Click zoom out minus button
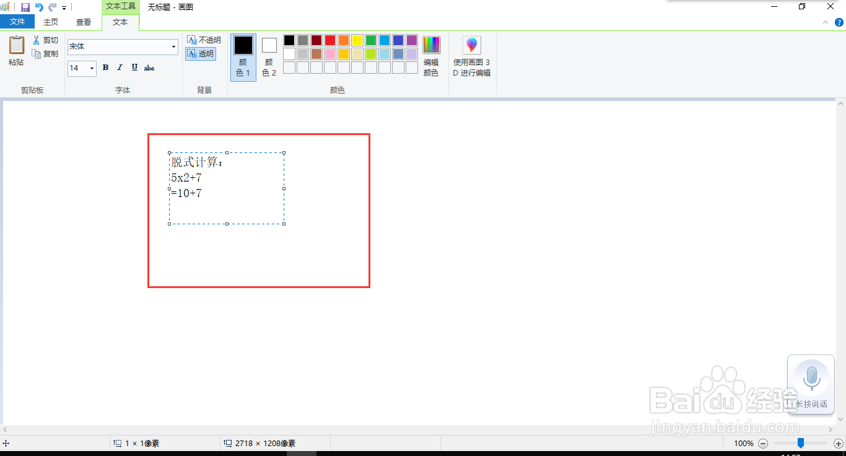This screenshot has height=456, width=846. [763, 444]
